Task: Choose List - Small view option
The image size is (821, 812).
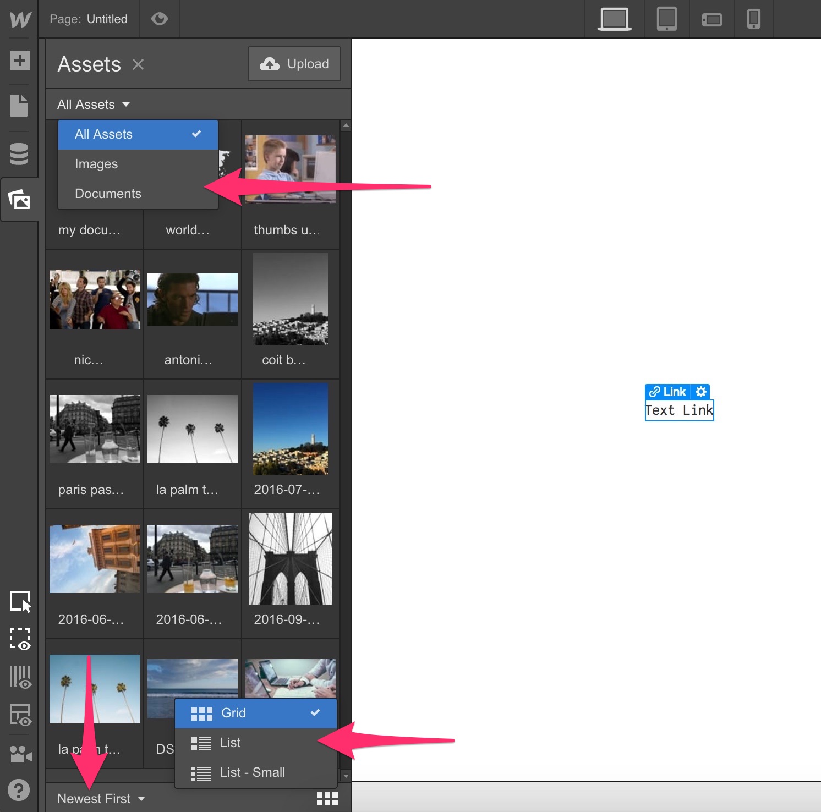Action: (x=256, y=772)
